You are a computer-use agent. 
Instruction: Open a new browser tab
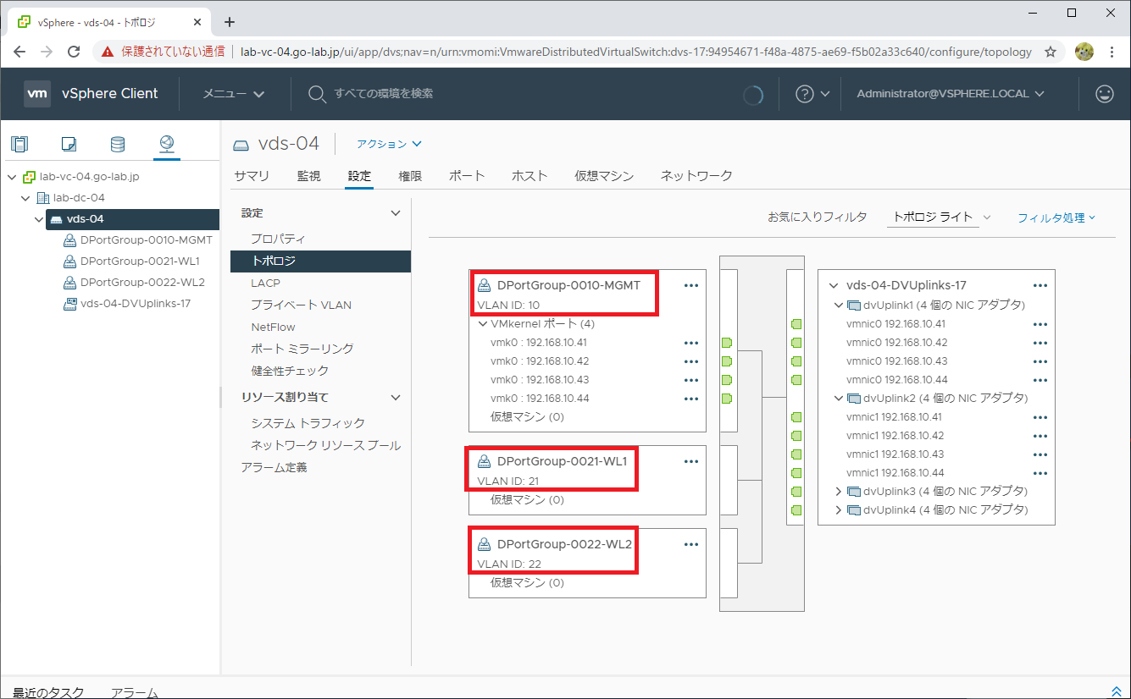coord(229,22)
